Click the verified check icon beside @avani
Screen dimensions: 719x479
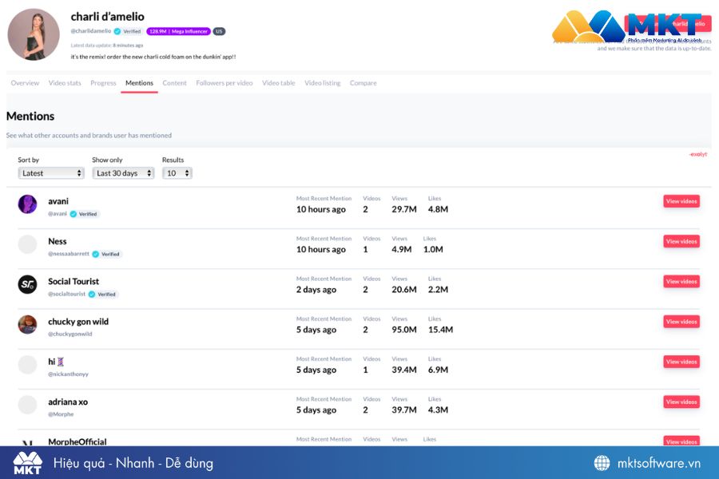pyautogui.click(x=73, y=214)
